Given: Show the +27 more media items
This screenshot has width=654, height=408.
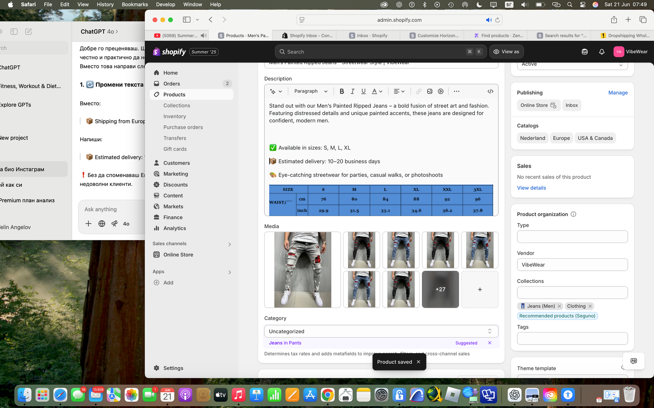Looking at the screenshot, I should [440, 289].
